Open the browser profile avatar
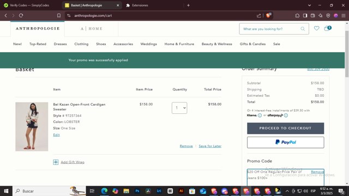 (x=336, y=16)
